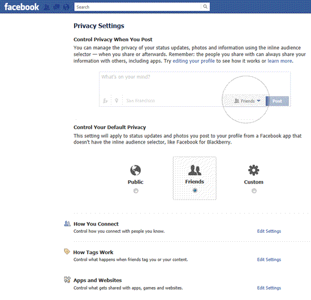Click the Public globe icon

coord(136,170)
